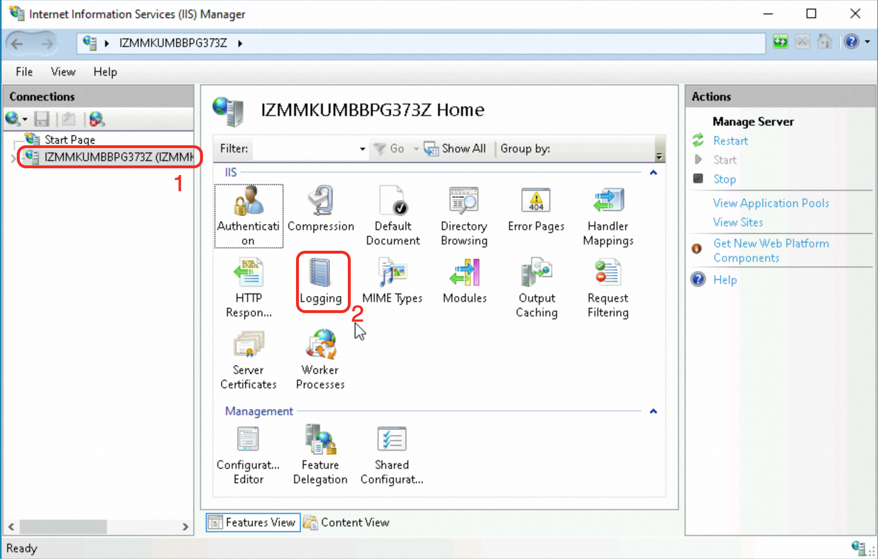Viewport: 878px width, 559px height.
Task: Click the Home icon in the address bar
Action: tap(824, 42)
